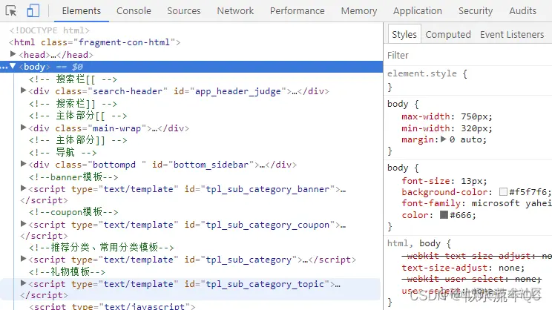Activate the inspect element picker icon
This screenshot has width=552, height=310.
11,11
